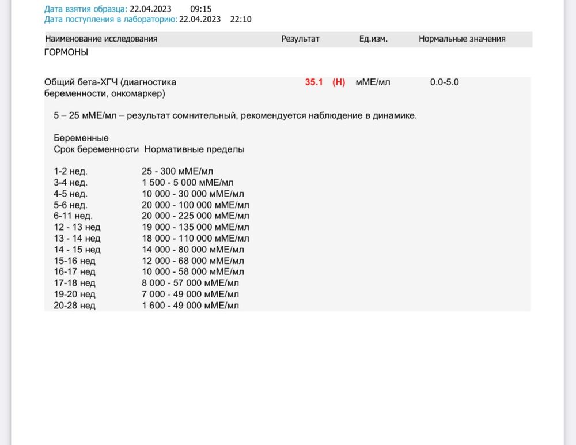Viewport: 576px width, 445px height.
Task: Select sample date 22.04.2023 value
Action: 150,9
